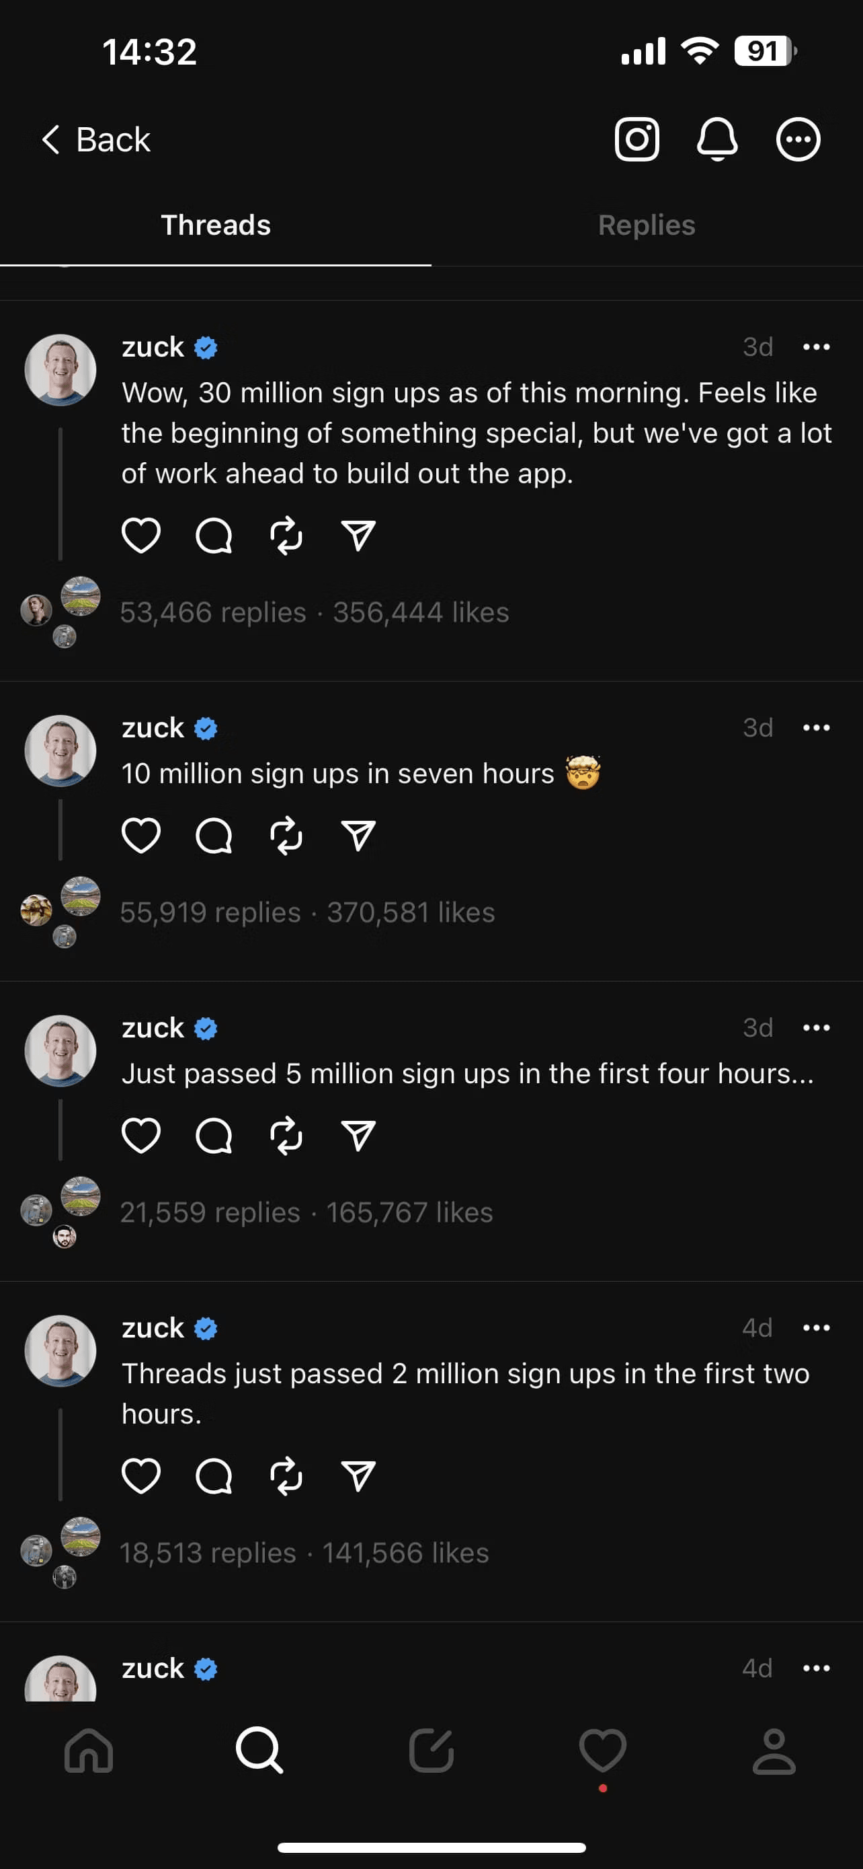This screenshot has height=1869, width=863.
Task: Like the 10 million sign ups post
Action: [140, 835]
